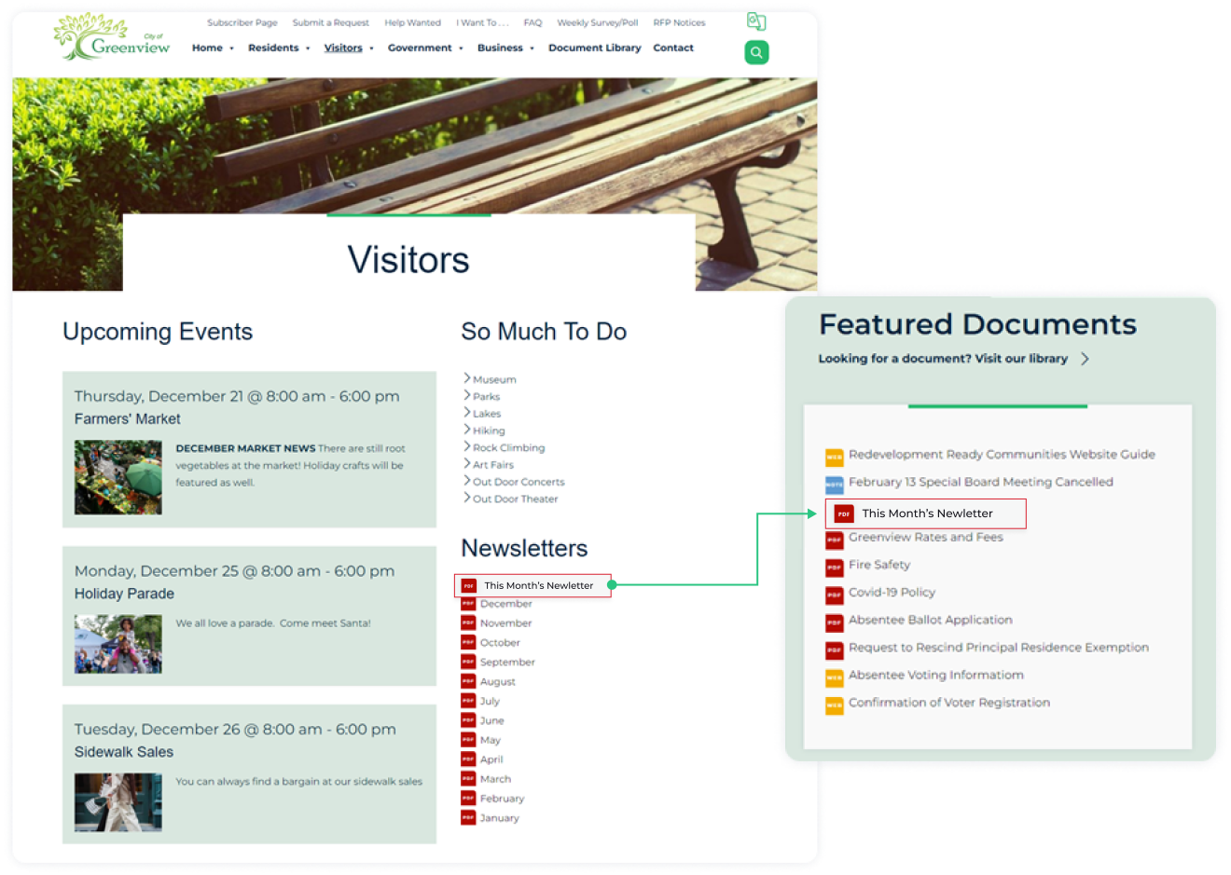Click the PDF icon beside Fire Safety
This screenshot has width=1231, height=875.
(834, 567)
